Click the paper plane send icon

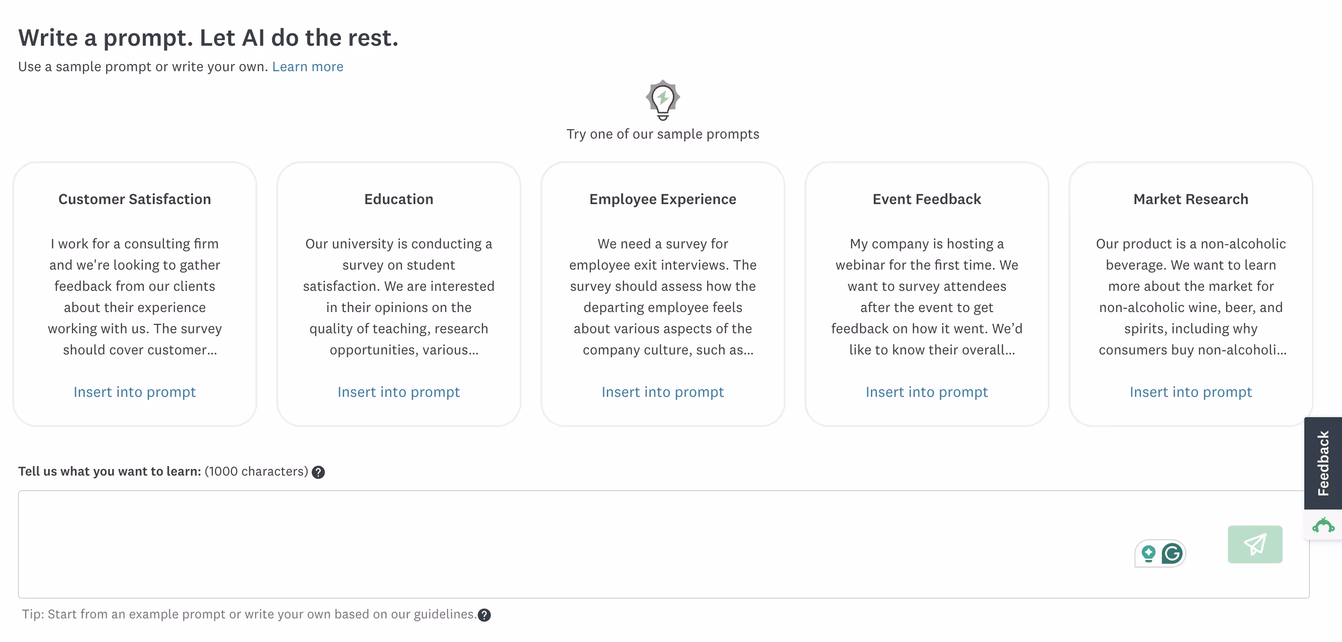(1254, 544)
